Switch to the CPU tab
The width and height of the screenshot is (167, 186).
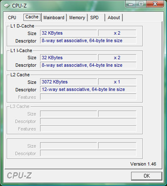click(14, 18)
